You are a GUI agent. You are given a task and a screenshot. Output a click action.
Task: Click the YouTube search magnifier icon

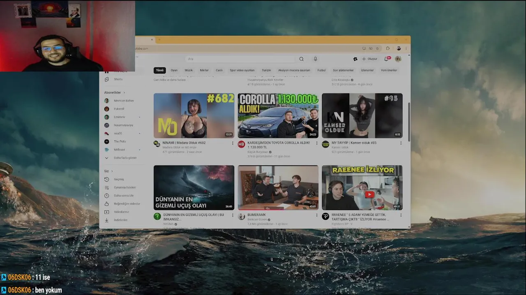301,59
